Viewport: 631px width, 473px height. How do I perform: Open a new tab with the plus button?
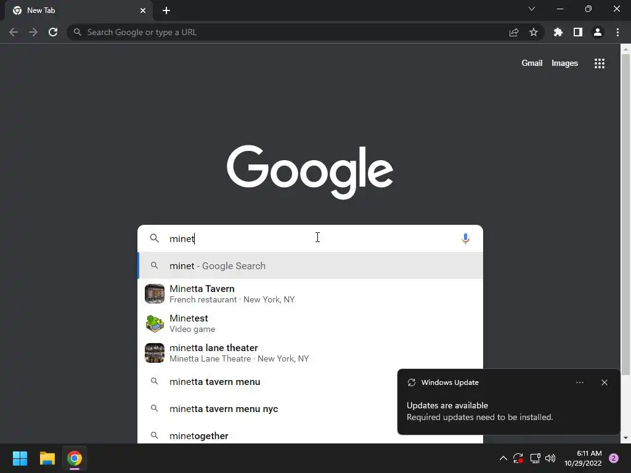point(166,10)
